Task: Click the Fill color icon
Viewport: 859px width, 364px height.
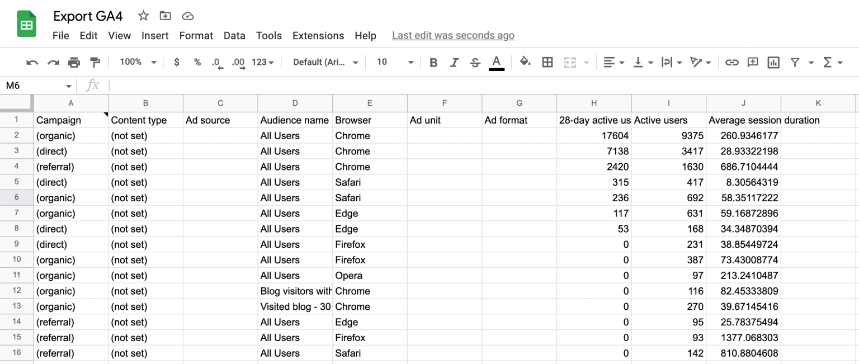Action: [525, 62]
